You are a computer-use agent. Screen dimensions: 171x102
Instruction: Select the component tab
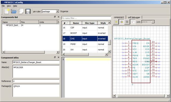(x=119, y=17)
